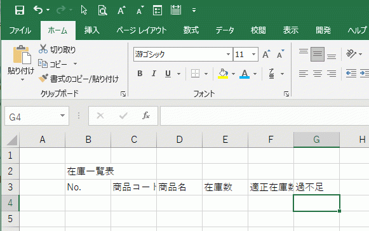Open the データ tab
This screenshot has width=369, height=231.
click(225, 30)
